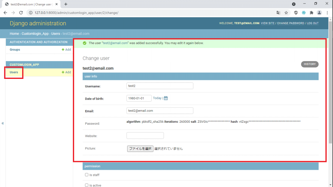This screenshot has height=187, width=333.
Task: Go back with the browser back arrow
Action: coord(5,13)
